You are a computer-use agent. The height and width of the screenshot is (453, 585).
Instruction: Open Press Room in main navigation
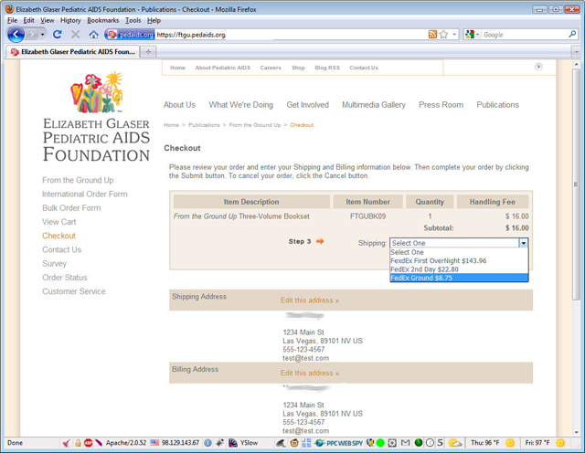[x=441, y=105]
